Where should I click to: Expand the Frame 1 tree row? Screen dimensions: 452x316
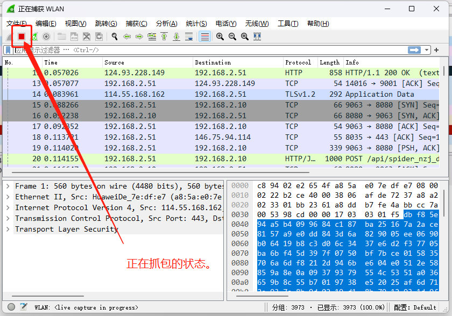pos(8,186)
